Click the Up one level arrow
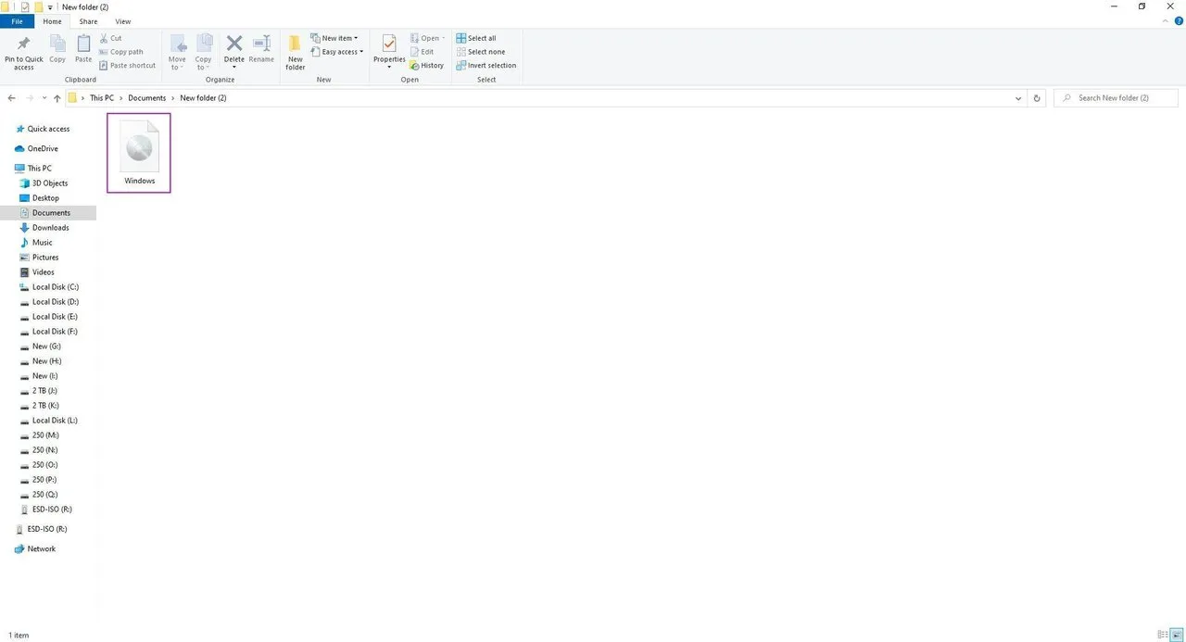Image resolution: width=1186 pixels, height=642 pixels. click(x=57, y=98)
